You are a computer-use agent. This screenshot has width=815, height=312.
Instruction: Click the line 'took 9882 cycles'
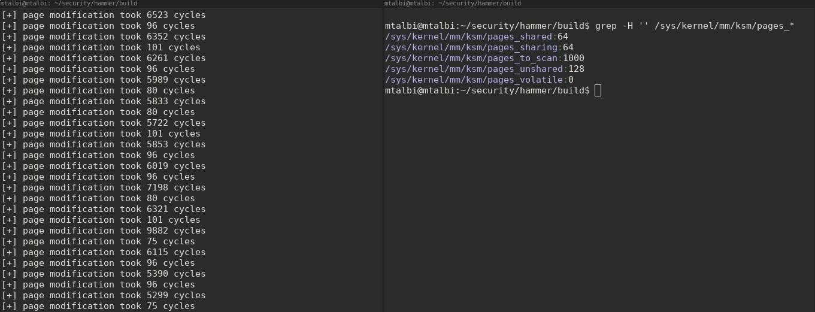(x=104, y=231)
